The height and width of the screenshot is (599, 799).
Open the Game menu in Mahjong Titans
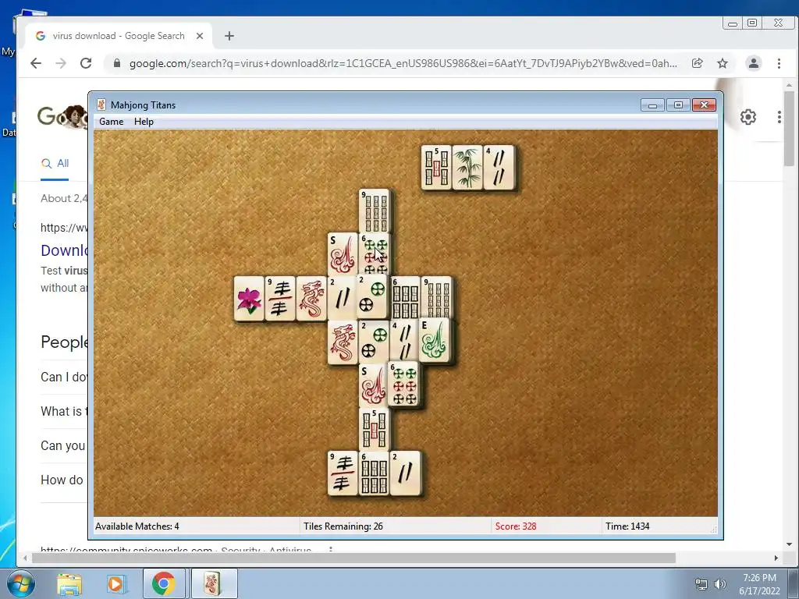(x=111, y=122)
